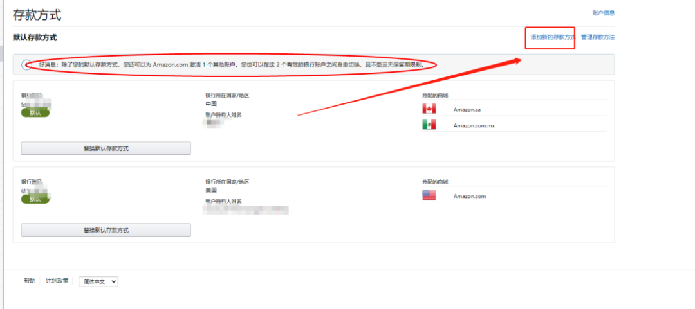Viewport: 695px width, 309px height.
Task: Open the 计划政策 footer link
Action: pyautogui.click(x=57, y=281)
